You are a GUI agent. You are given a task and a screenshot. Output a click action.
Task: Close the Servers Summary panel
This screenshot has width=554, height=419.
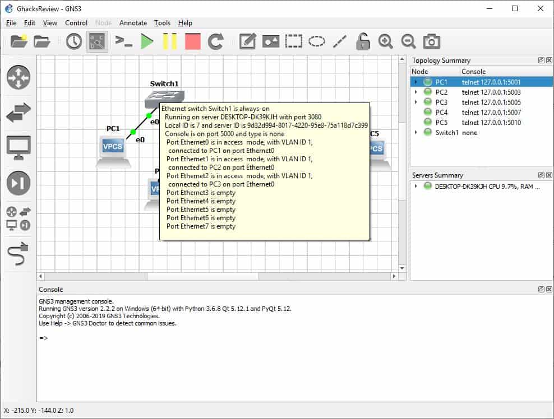tap(549, 175)
